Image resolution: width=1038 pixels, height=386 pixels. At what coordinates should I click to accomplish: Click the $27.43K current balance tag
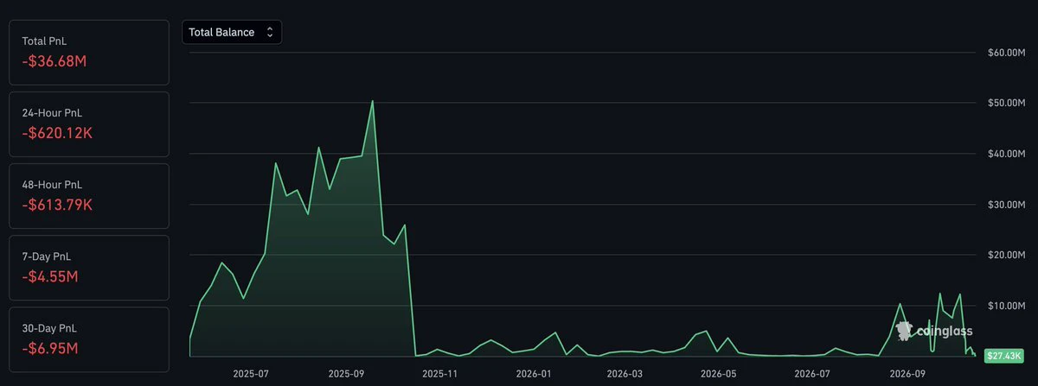coord(1006,356)
